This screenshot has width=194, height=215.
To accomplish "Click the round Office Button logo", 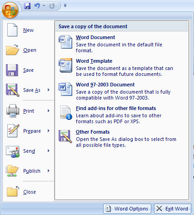I will coord(10,10).
